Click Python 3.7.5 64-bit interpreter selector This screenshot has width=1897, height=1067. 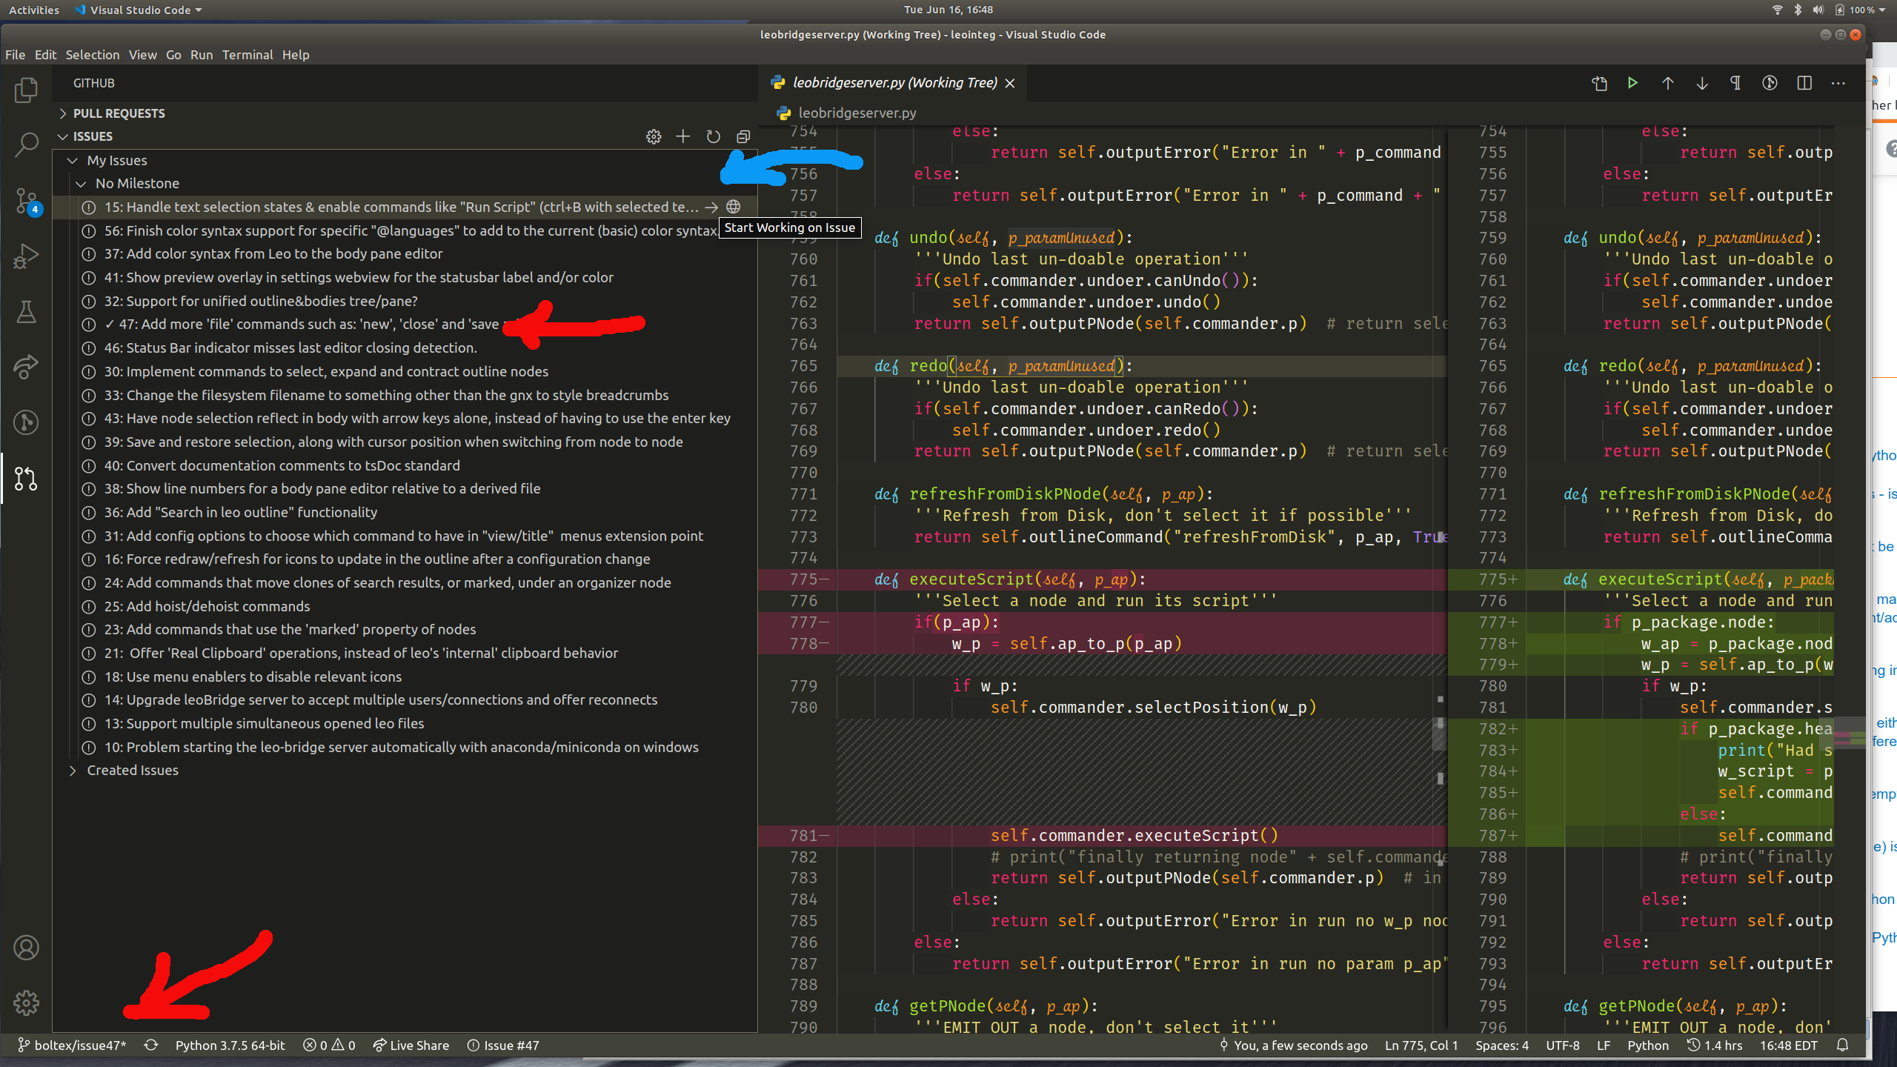[230, 1045]
